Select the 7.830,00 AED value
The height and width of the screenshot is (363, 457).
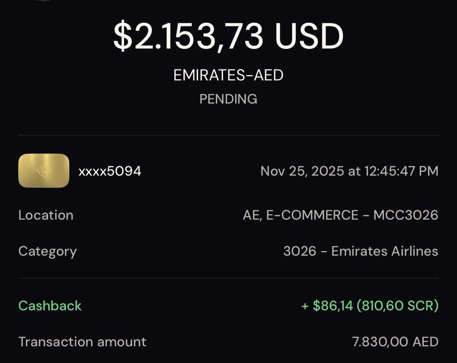pyautogui.click(x=395, y=341)
